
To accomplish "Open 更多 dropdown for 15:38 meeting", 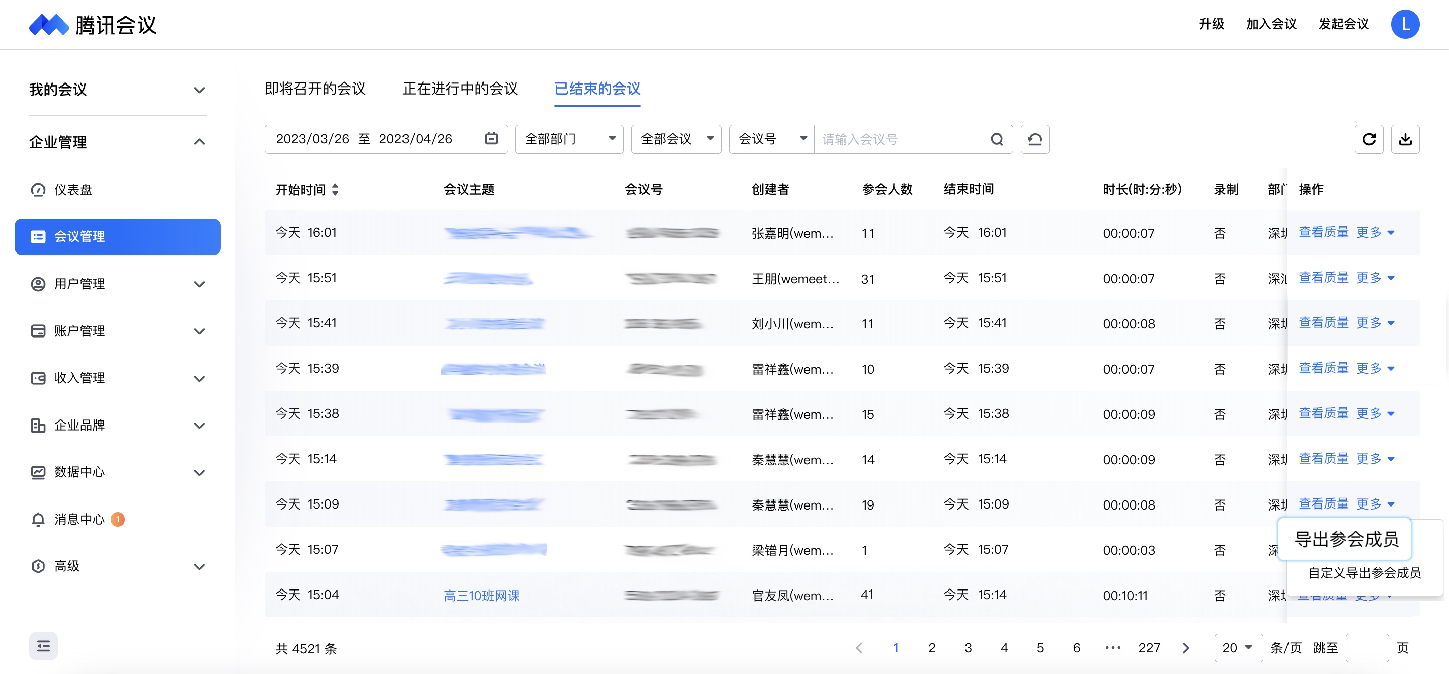I will click(x=1376, y=414).
